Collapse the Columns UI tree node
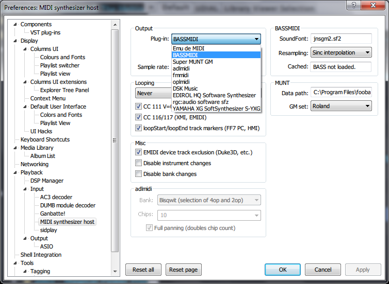389x284 pixels. coord(25,49)
